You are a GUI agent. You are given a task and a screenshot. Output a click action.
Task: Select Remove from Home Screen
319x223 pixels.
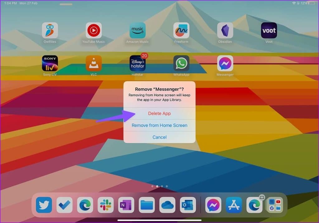[x=159, y=125]
